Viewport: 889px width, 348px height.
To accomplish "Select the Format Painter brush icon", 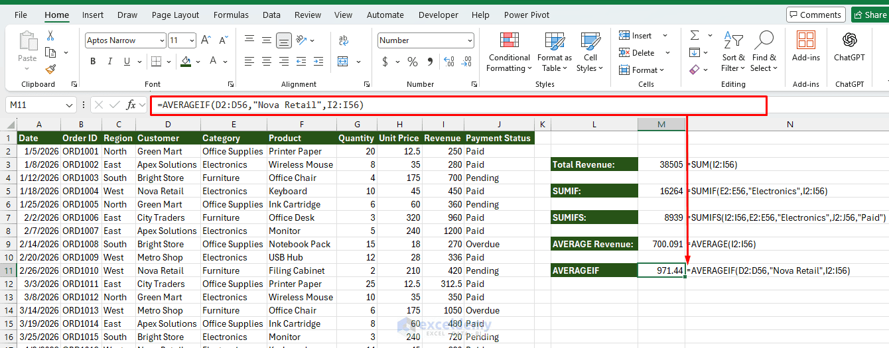I will coord(50,69).
